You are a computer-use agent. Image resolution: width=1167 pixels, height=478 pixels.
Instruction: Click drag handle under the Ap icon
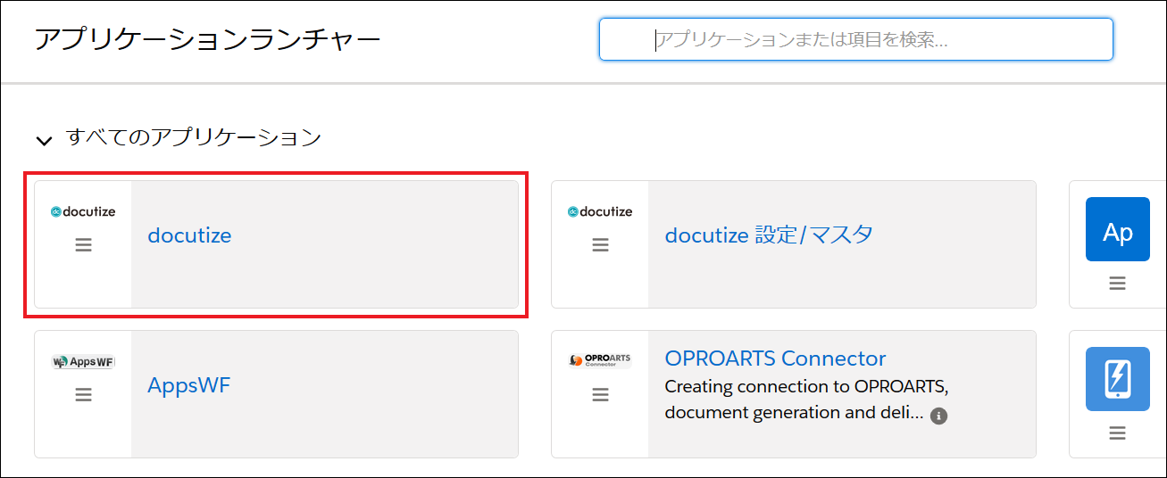1117,283
